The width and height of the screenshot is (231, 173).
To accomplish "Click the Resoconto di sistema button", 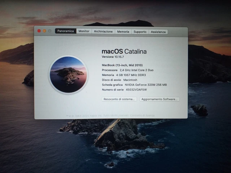I will point(119,99).
